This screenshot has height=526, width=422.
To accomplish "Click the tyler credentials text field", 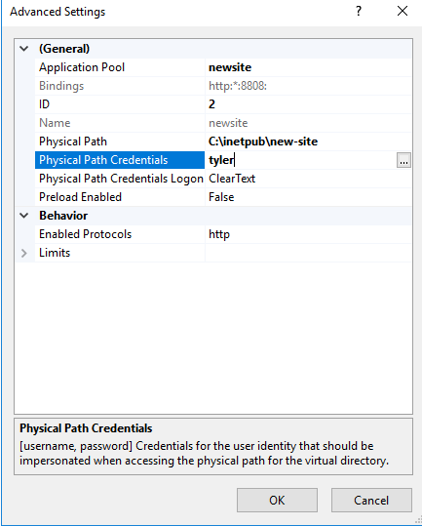I will click(x=301, y=160).
